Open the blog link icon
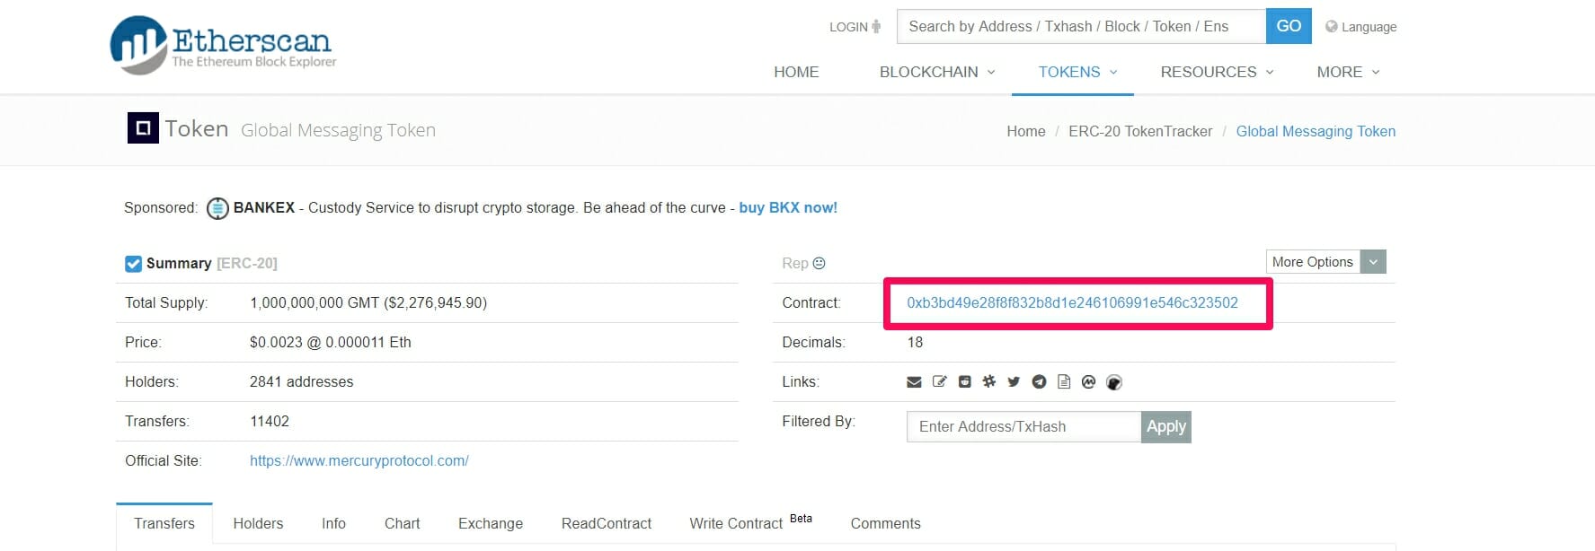 pos(939,382)
